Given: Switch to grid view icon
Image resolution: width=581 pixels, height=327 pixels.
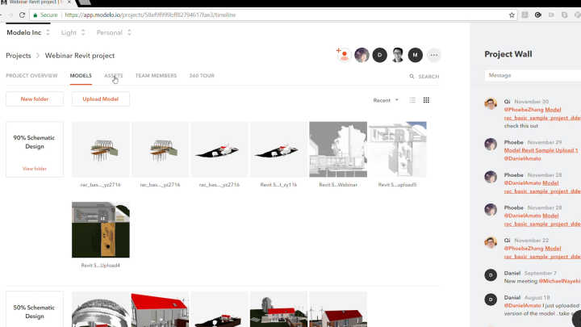Looking at the screenshot, I should click(426, 100).
